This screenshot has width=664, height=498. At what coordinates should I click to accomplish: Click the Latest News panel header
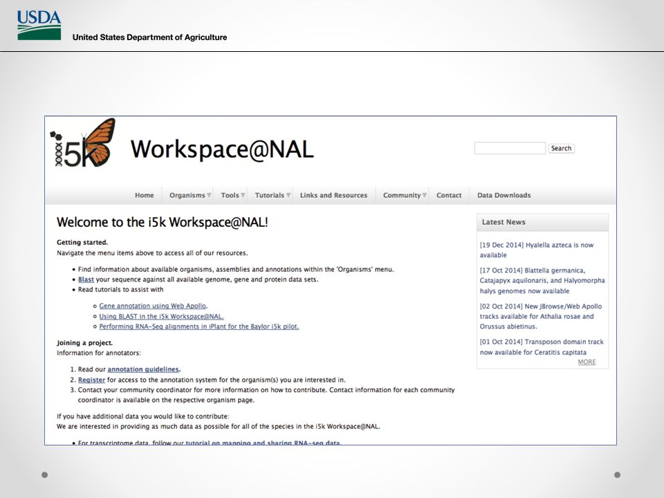point(542,222)
